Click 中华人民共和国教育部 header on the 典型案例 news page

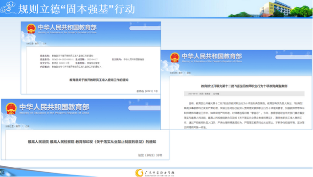click(212, 57)
